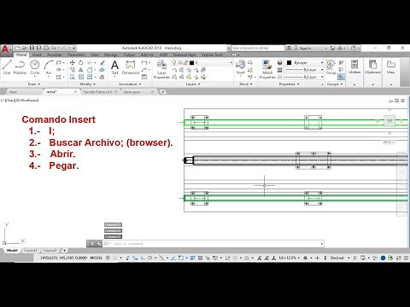Click the annotation scale 1:8 / 12.5% value
This screenshot has height=307, width=410.
tap(289, 258)
